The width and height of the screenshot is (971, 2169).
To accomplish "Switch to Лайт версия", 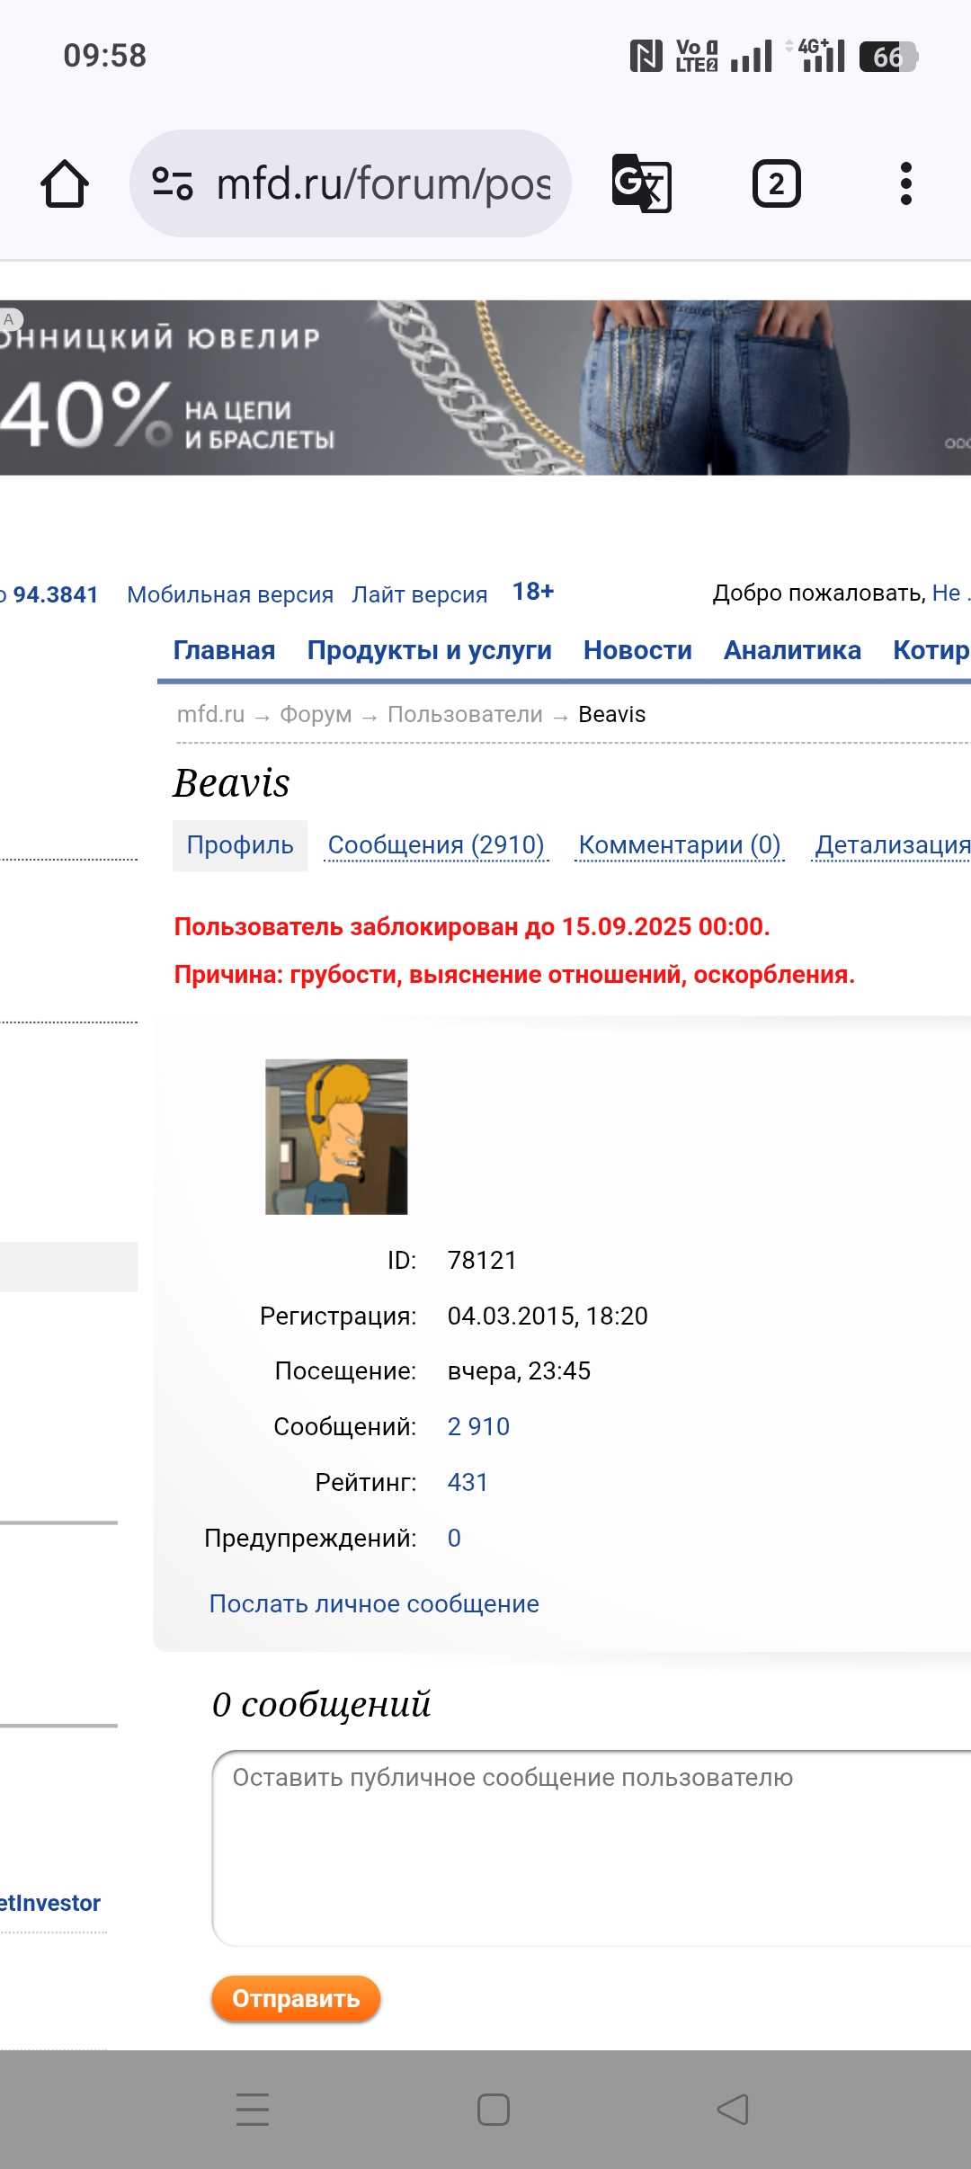I will [419, 594].
